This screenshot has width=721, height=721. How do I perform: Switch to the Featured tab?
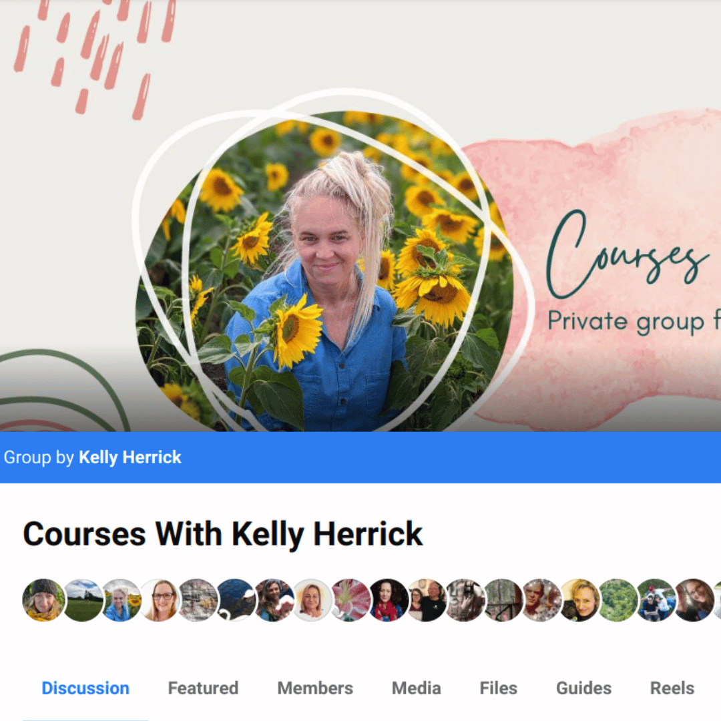[x=203, y=688]
